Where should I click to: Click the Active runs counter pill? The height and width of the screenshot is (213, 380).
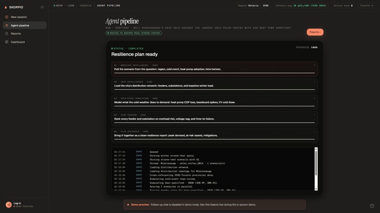coord(343,6)
